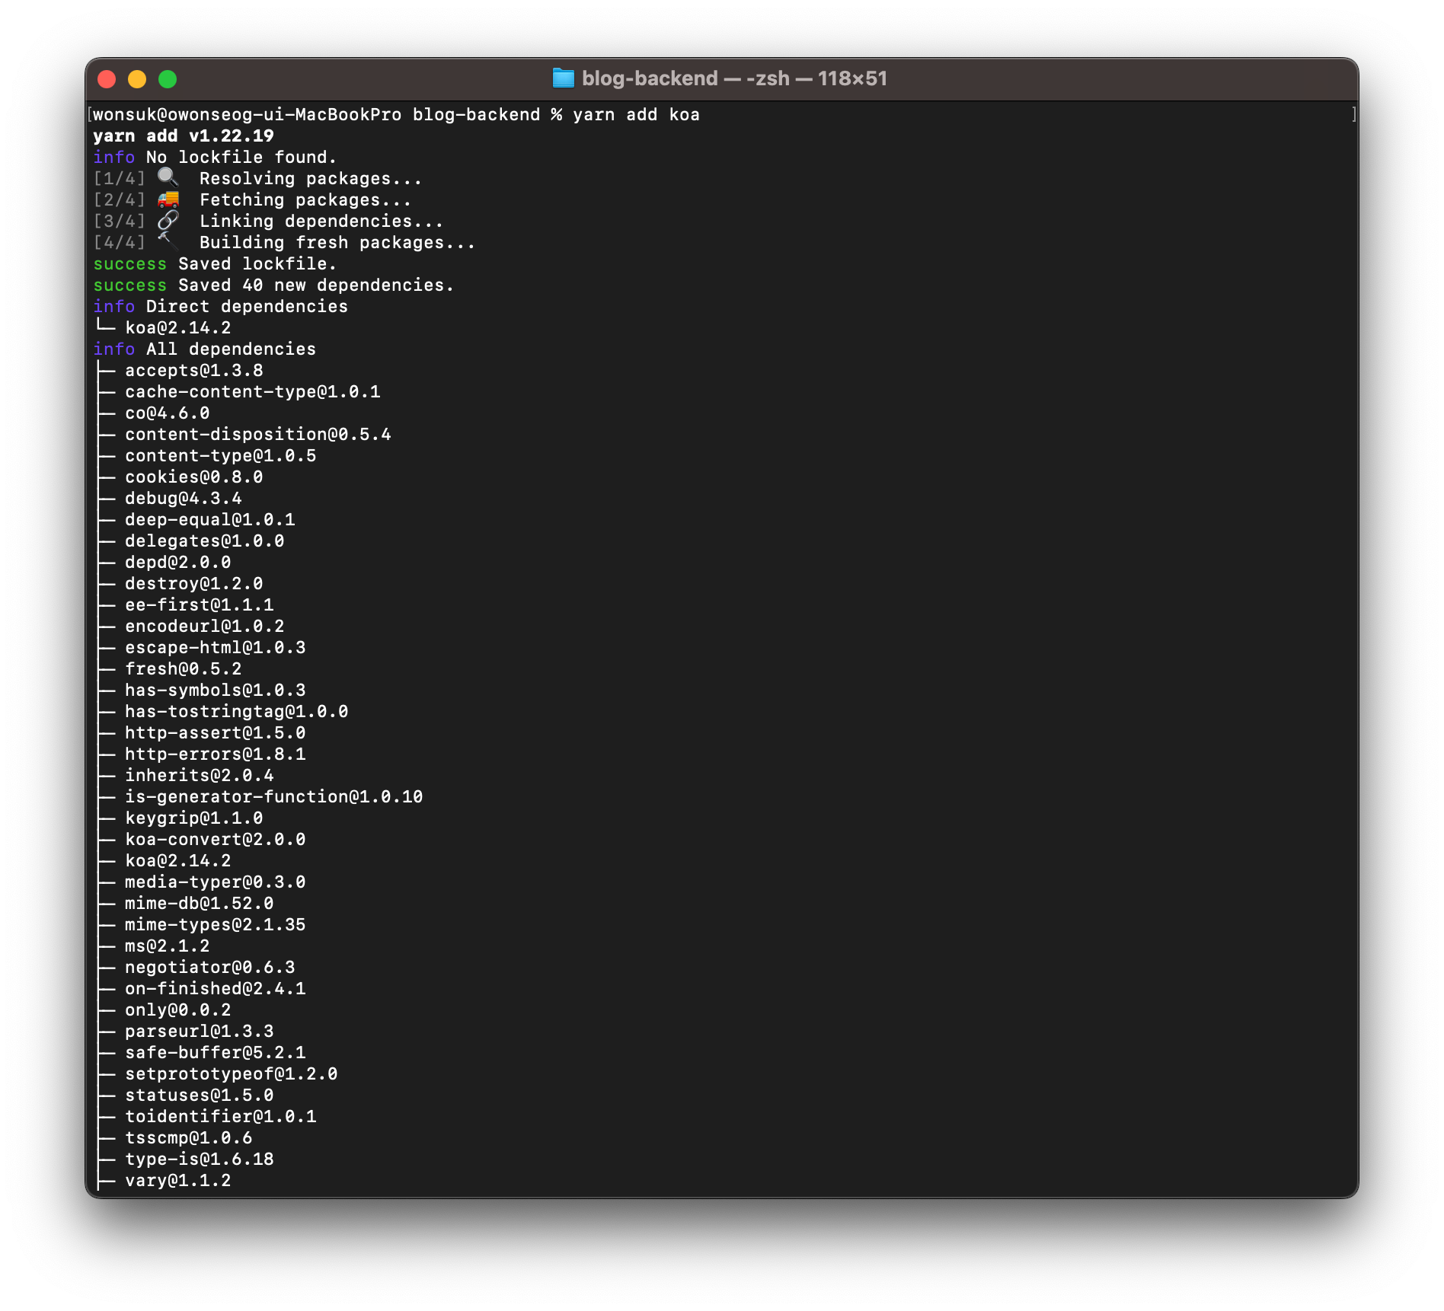Click the 'yarn add koa' command text

(x=636, y=115)
